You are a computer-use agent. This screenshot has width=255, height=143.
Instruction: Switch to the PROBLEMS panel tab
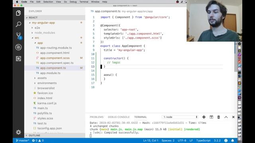coord(96,117)
